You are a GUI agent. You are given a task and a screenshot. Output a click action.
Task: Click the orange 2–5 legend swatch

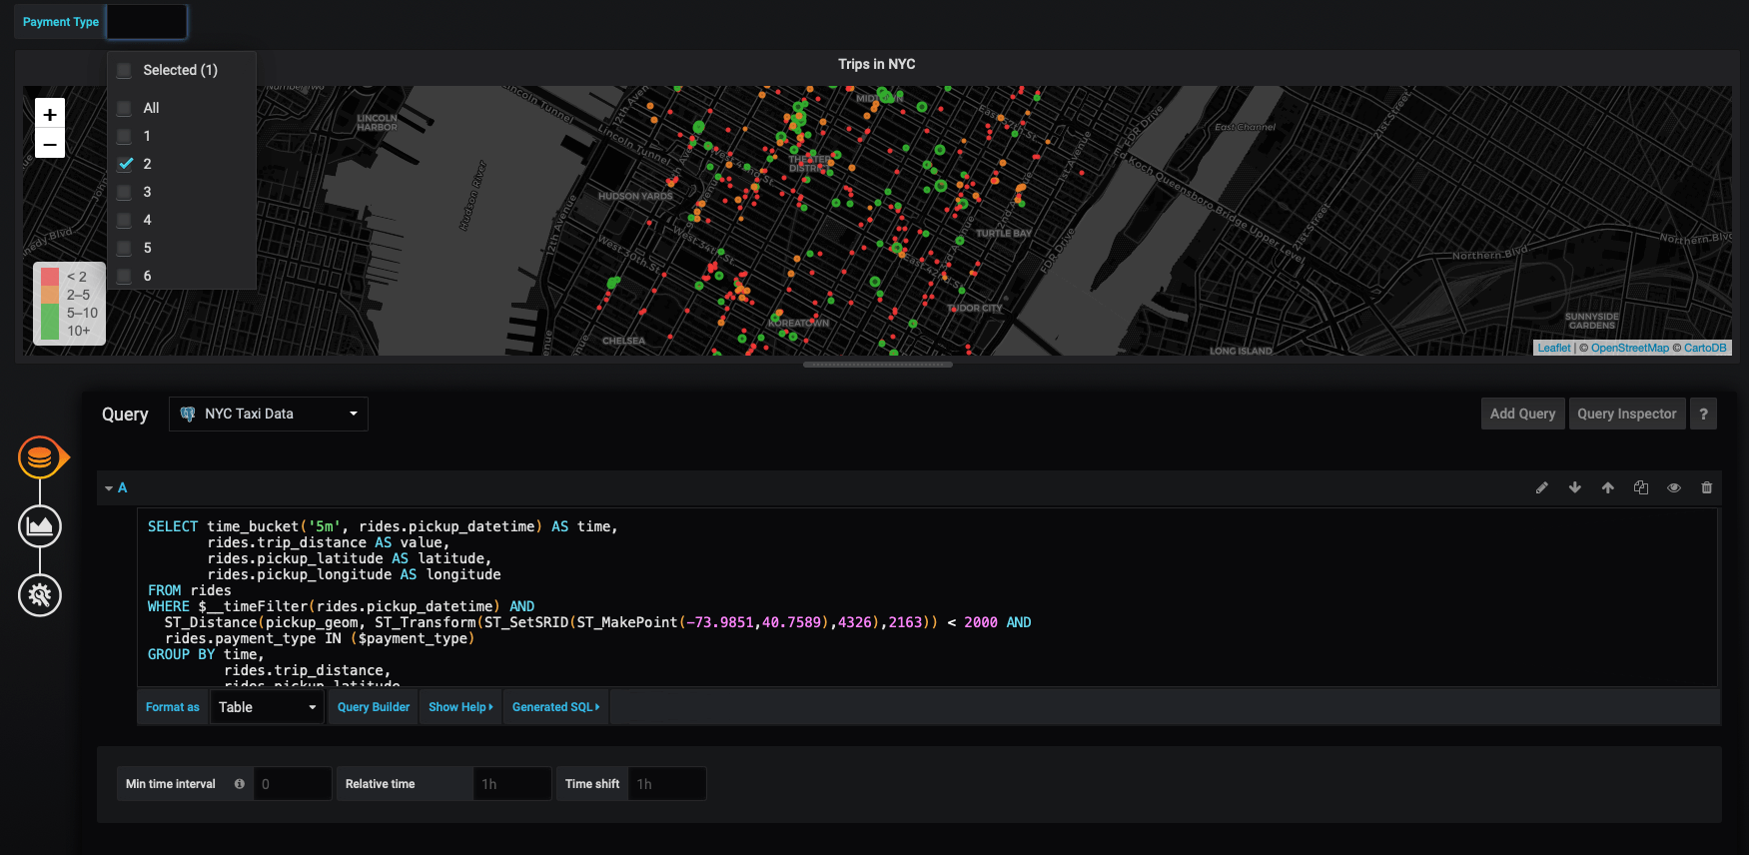[x=50, y=295]
